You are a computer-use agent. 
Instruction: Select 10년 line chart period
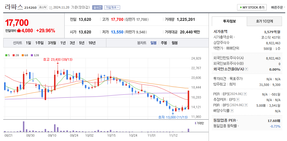92,43
